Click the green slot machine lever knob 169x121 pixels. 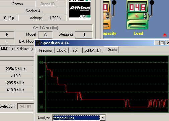click(x=152, y=2)
